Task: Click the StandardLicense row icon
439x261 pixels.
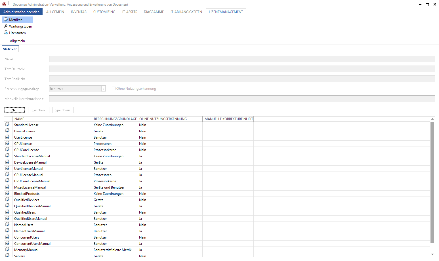Action: (x=7, y=125)
